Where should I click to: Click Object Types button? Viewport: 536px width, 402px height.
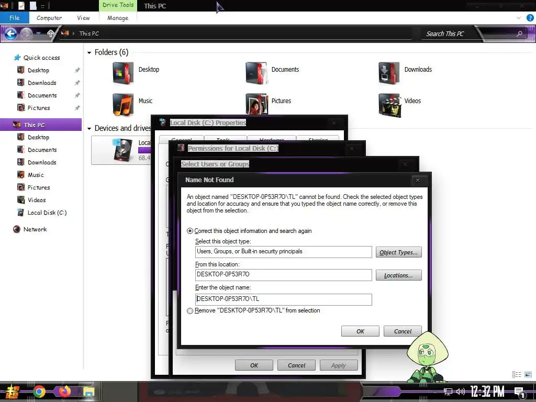pyautogui.click(x=398, y=252)
